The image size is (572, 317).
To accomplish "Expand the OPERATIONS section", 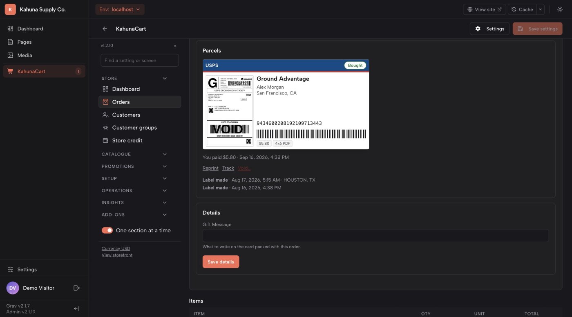I will pos(165,191).
